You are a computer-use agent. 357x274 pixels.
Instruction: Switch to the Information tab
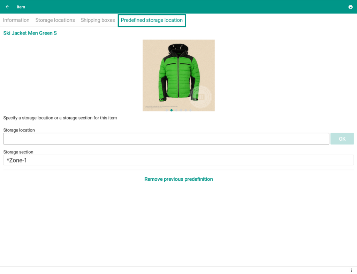16,20
